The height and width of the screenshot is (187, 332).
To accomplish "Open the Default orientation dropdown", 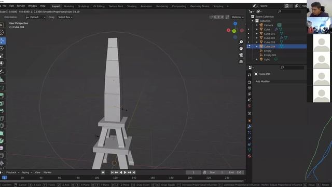I will point(35,17).
